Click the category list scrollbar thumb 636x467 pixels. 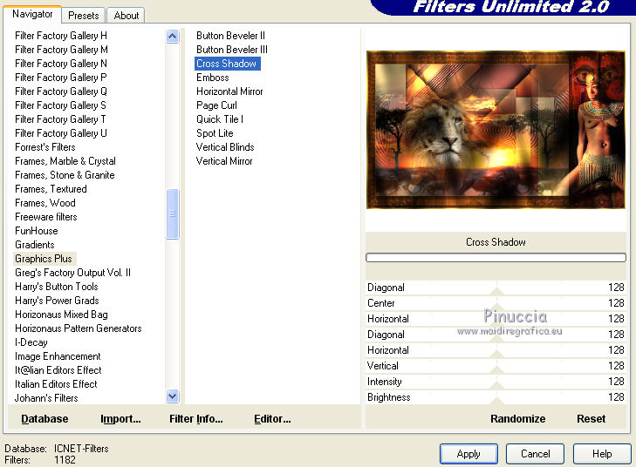click(x=173, y=213)
